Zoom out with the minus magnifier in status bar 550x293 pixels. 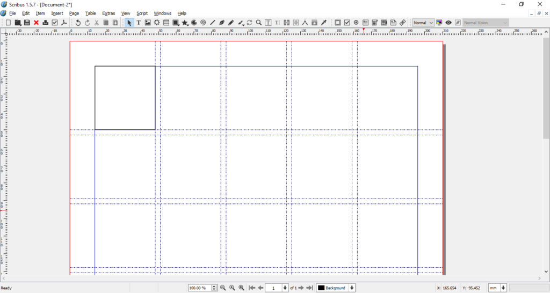point(223,288)
